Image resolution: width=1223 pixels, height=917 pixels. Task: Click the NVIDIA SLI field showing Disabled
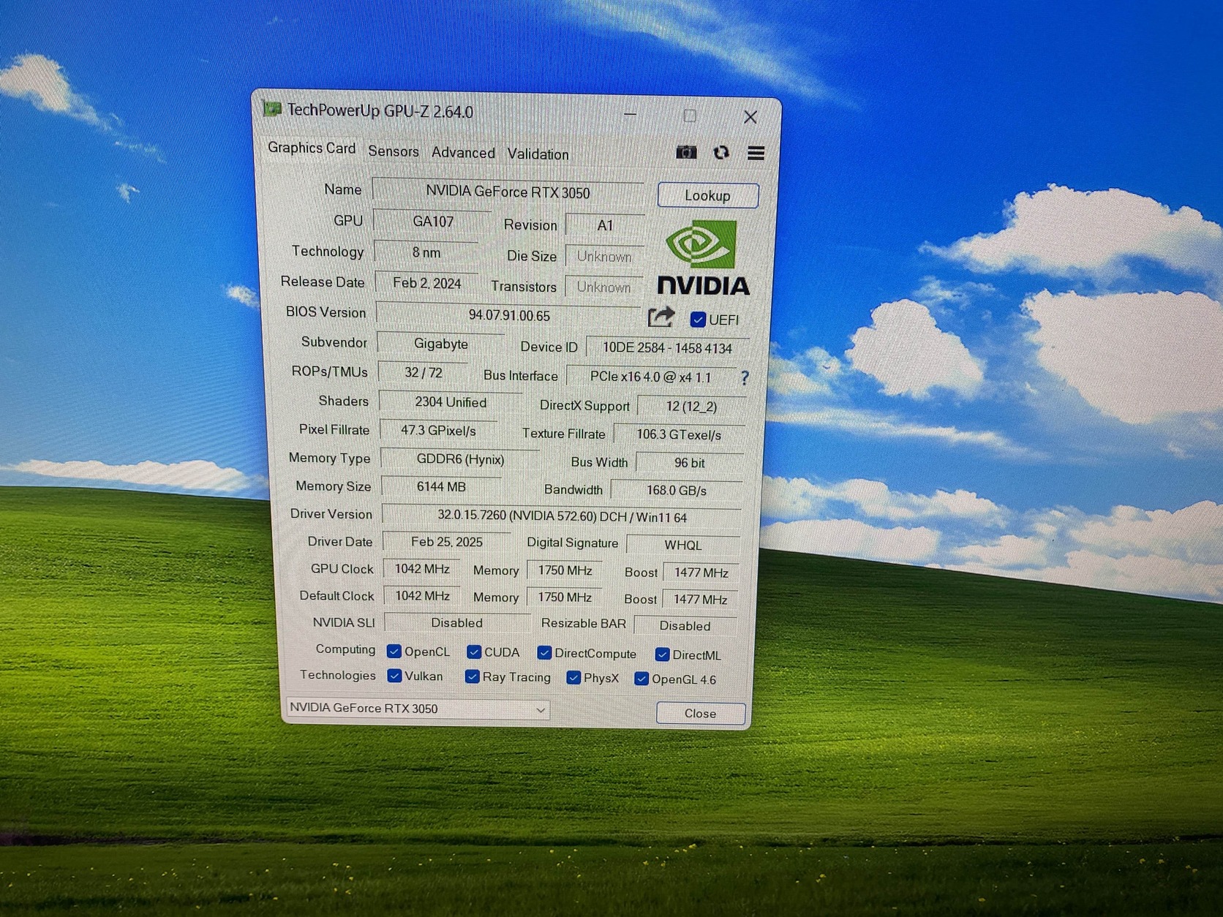pyautogui.click(x=457, y=623)
